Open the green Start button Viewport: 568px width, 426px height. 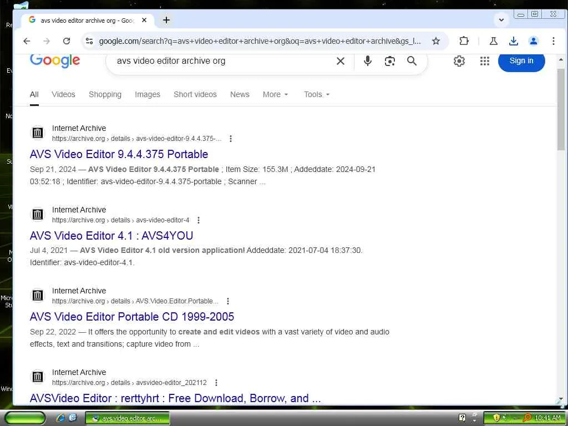(25, 418)
